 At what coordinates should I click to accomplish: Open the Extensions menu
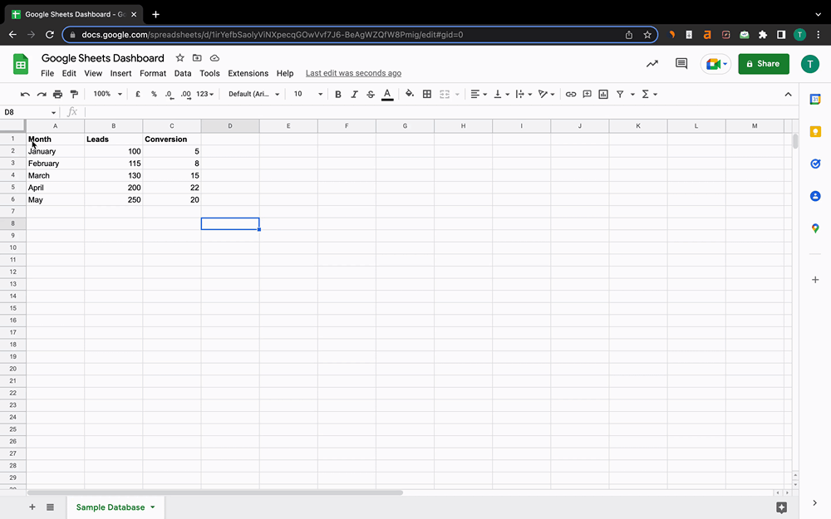coord(248,74)
